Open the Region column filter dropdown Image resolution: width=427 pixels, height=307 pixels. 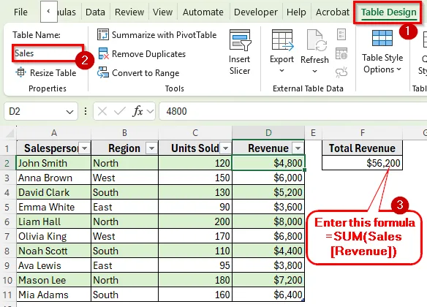click(x=151, y=148)
